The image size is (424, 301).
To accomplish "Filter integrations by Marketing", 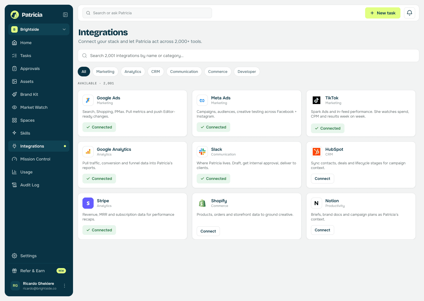I will (x=105, y=72).
